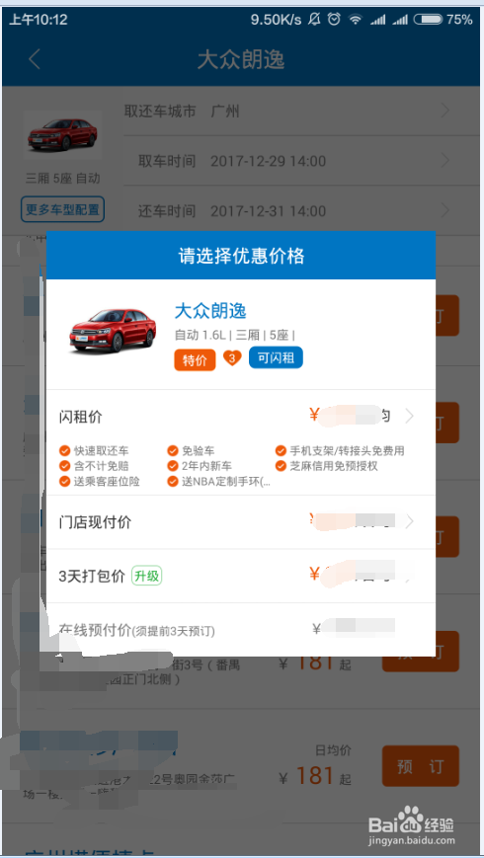Tap the 免验车 check mark
This screenshot has height=858, width=484.
tap(173, 451)
